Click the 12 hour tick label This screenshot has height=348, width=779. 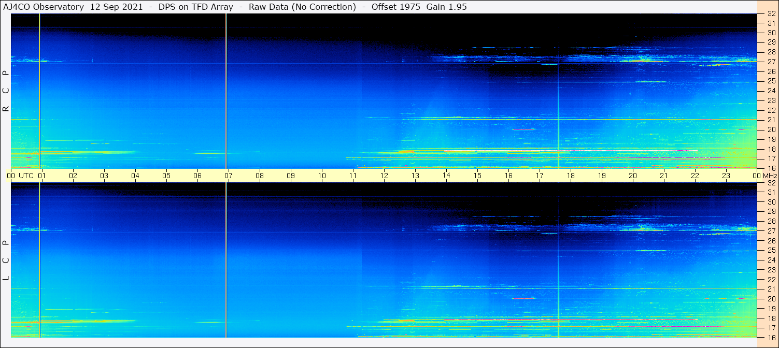click(x=384, y=176)
